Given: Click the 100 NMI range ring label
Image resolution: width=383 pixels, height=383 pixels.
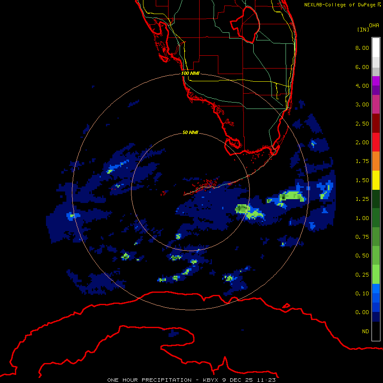Looking at the screenshot, I should tap(190, 73).
